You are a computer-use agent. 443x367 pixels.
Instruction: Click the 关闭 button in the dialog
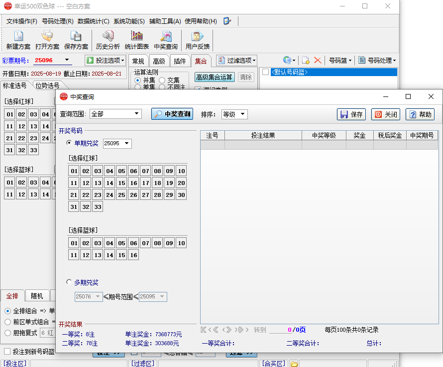pyautogui.click(x=386, y=114)
